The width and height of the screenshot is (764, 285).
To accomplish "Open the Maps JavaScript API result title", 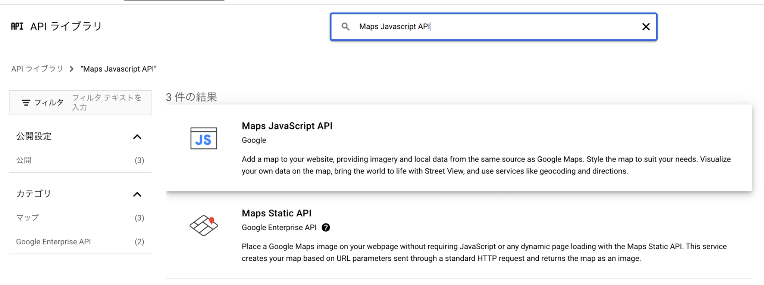I will pos(287,126).
